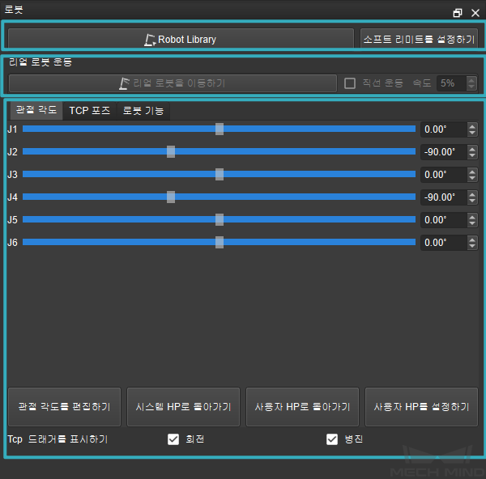Decrement J1 angle with down arrow
The width and height of the screenshot is (486, 479).
pyautogui.click(x=472, y=133)
